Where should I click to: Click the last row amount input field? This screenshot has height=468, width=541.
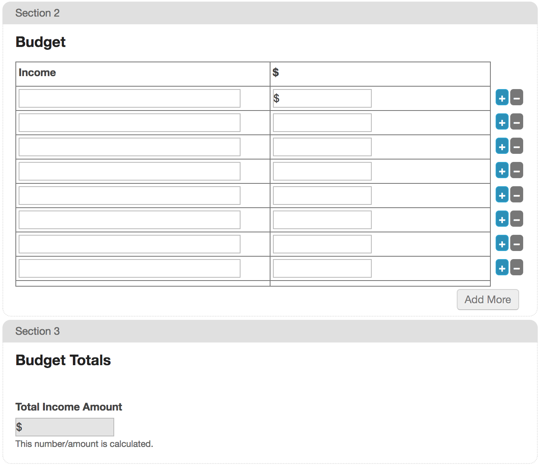tap(322, 268)
